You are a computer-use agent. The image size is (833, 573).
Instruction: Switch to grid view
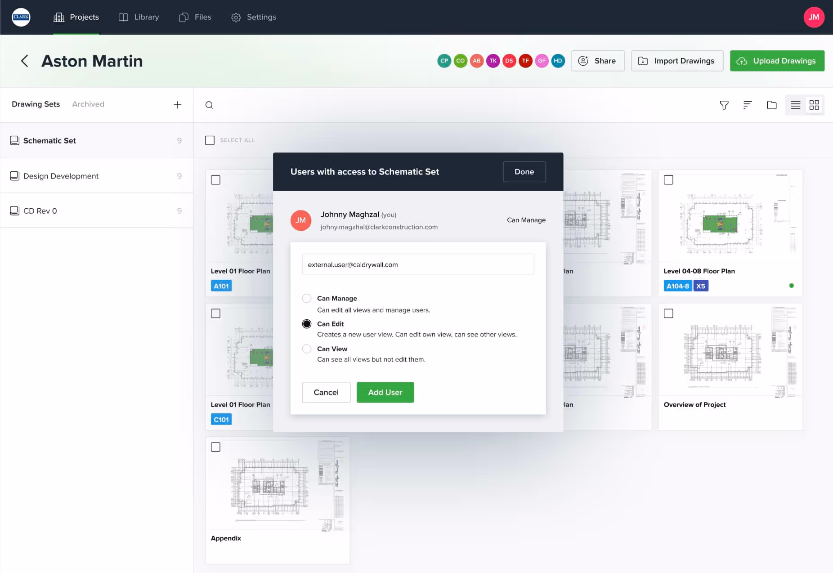(814, 105)
